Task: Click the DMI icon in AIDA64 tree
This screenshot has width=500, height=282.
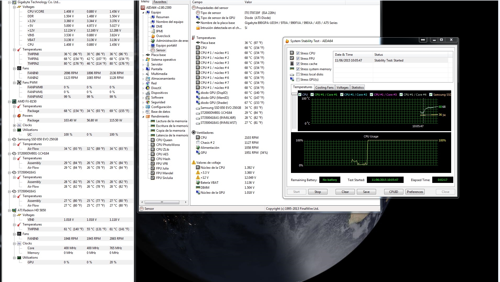Action: (153, 27)
